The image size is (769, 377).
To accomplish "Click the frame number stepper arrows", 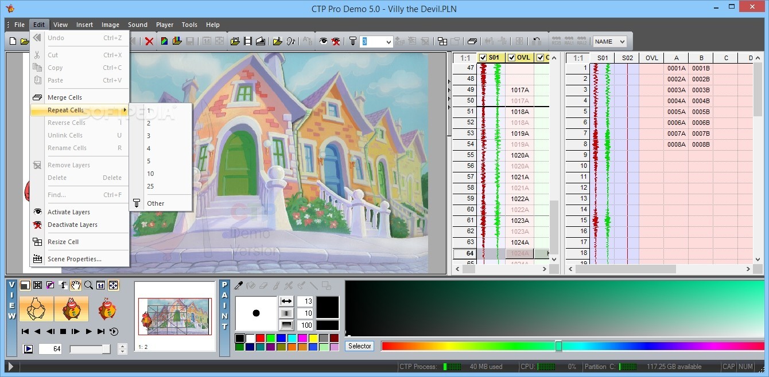I will tap(122, 349).
